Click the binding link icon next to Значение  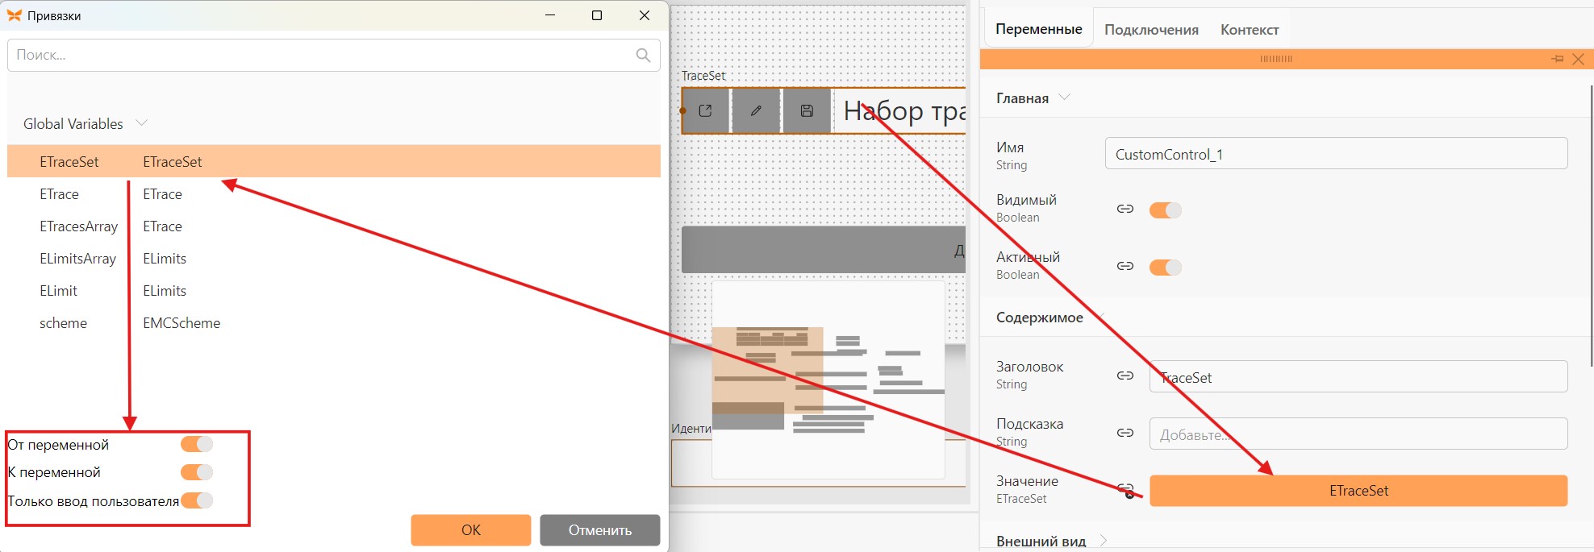[1125, 489]
